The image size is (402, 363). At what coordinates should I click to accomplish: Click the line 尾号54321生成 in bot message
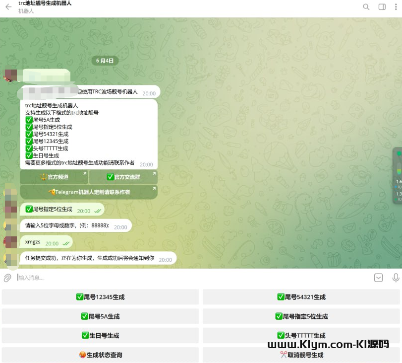point(47,134)
